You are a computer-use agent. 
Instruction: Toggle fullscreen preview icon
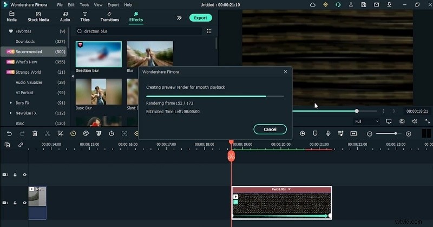coord(427,121)
